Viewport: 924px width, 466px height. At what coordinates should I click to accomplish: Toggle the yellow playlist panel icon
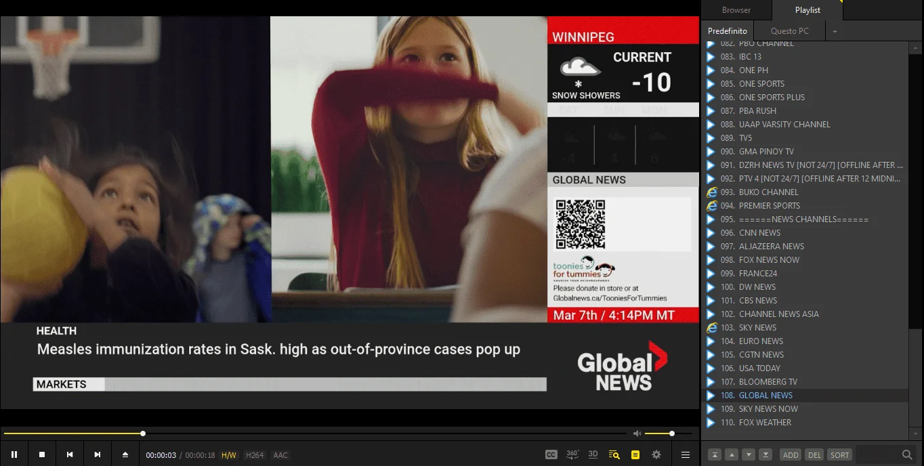[635, 454]
